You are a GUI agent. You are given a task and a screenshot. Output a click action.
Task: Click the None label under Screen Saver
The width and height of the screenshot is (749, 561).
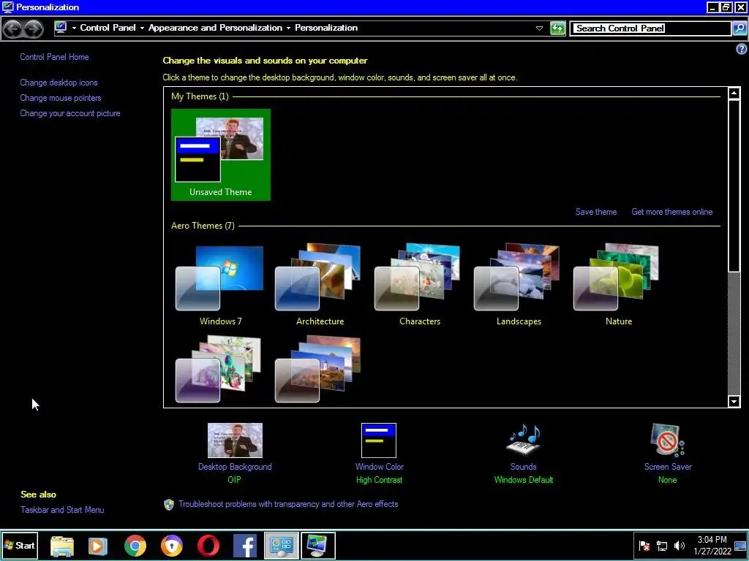point(667,480)
